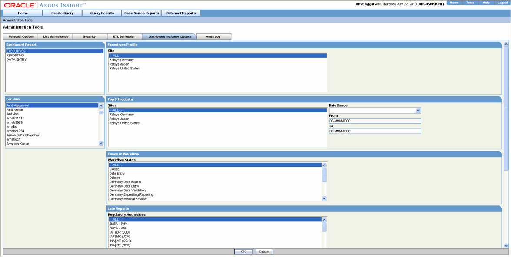Select Relsys Japan in Top 5 Products Sites
Screen dimensions: 511x257
218,119
